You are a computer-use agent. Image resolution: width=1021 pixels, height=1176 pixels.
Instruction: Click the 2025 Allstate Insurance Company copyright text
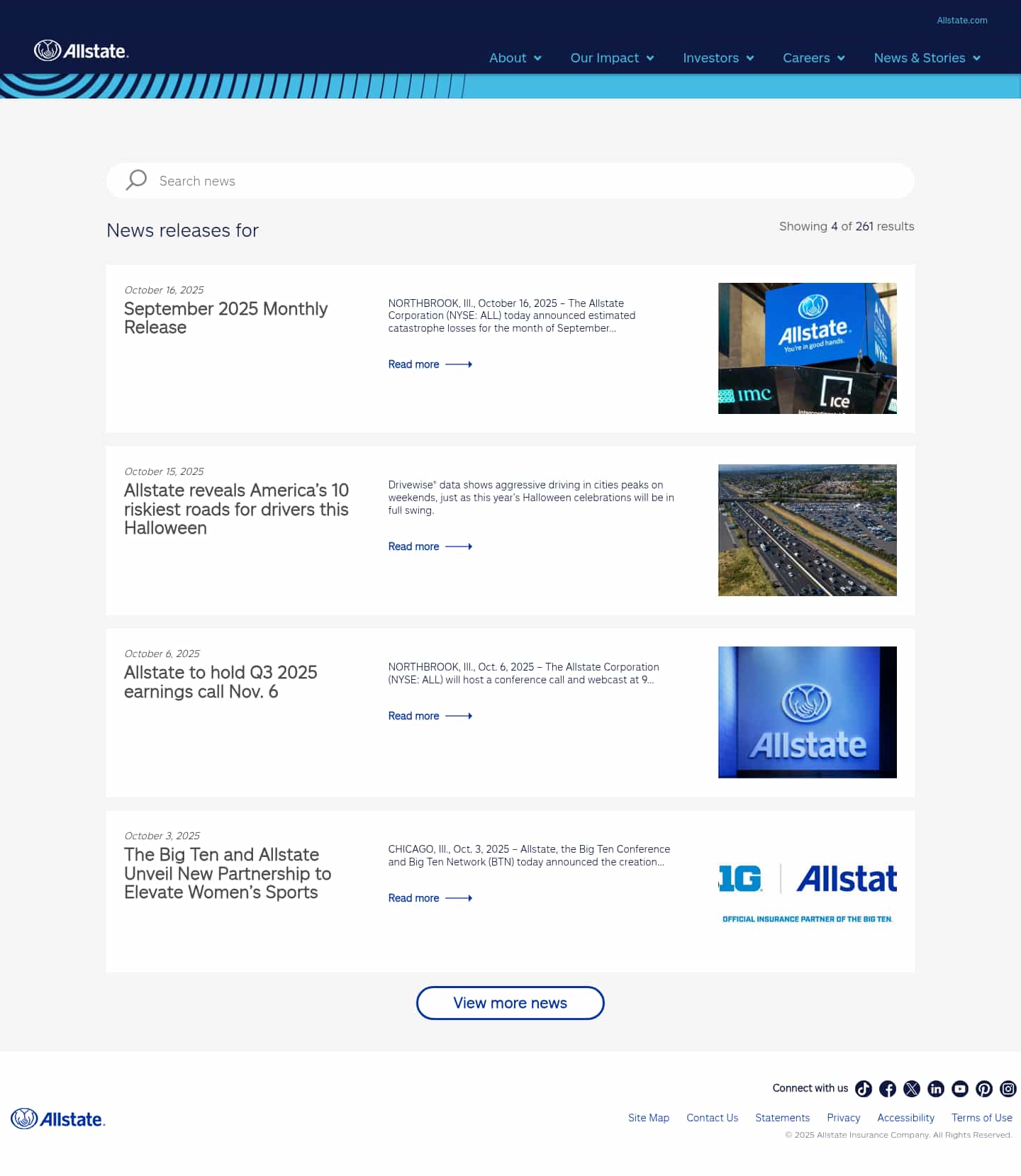tap(898, 1135)
